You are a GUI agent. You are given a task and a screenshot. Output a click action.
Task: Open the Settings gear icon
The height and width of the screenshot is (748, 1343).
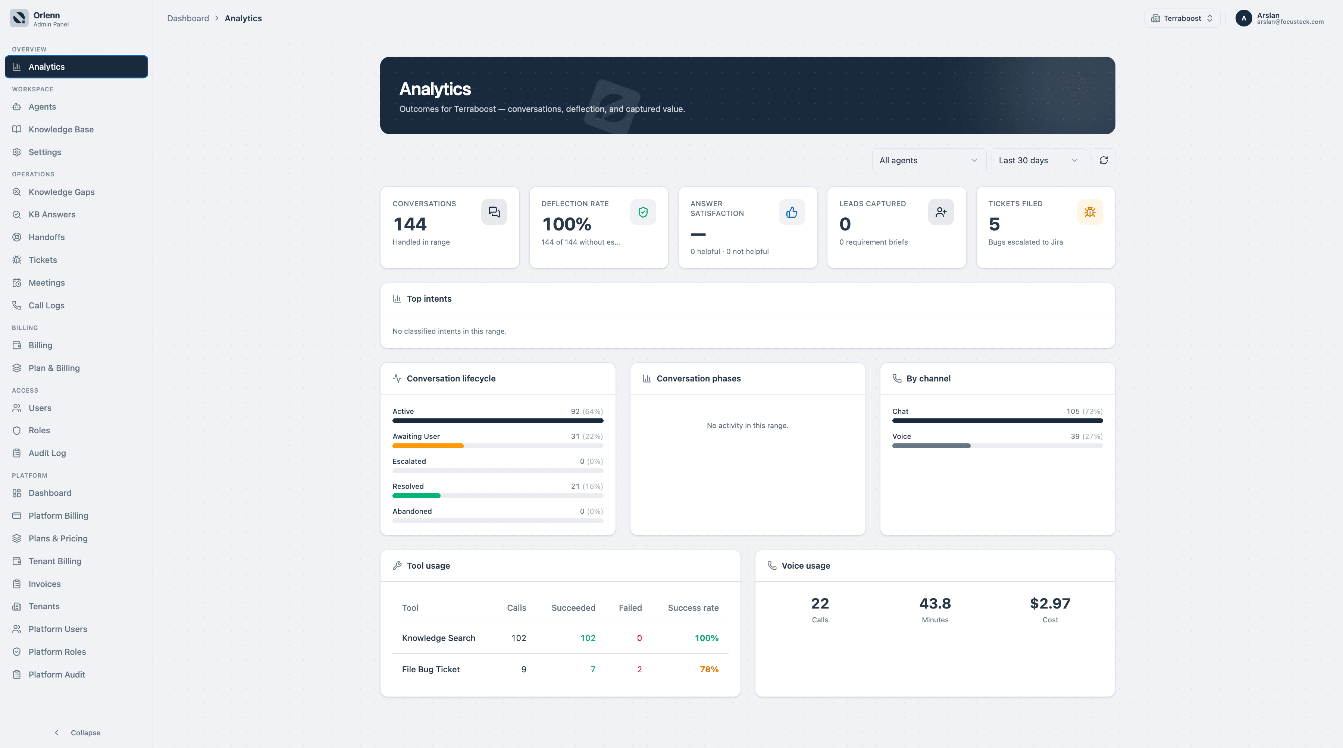coord(17,152)
